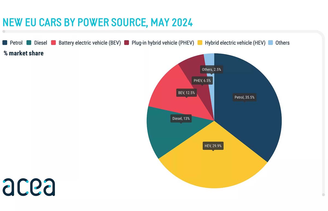Click the '% market share' subtitle
Image resolution: width=328 pixels, height=211 pixels.
coord(24,53)
